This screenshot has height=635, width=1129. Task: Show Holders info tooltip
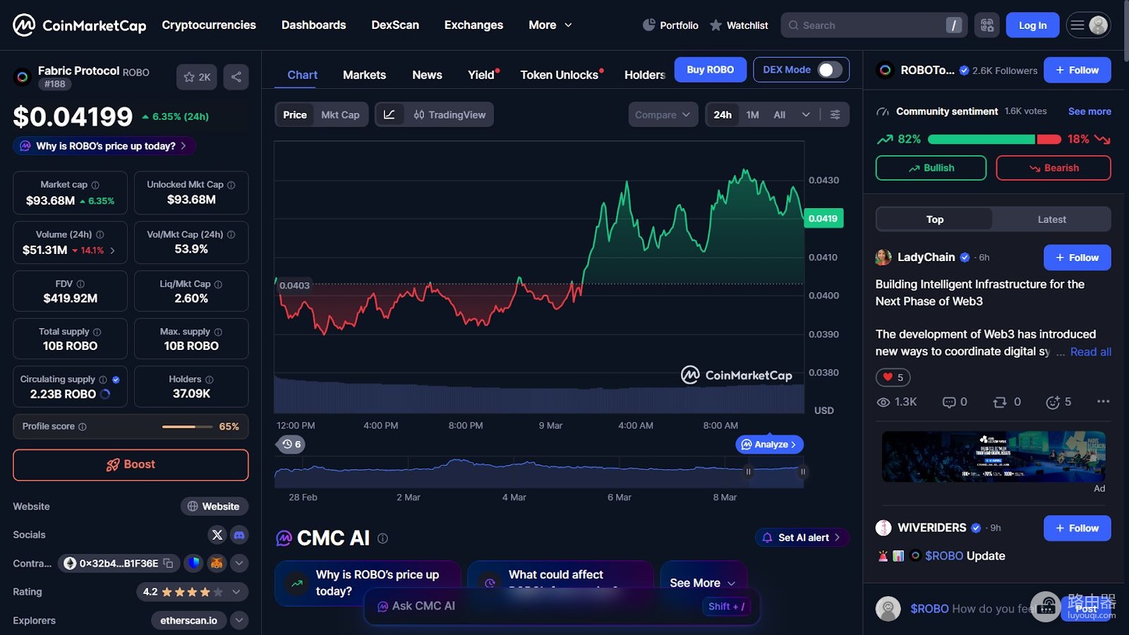(209, 380)
